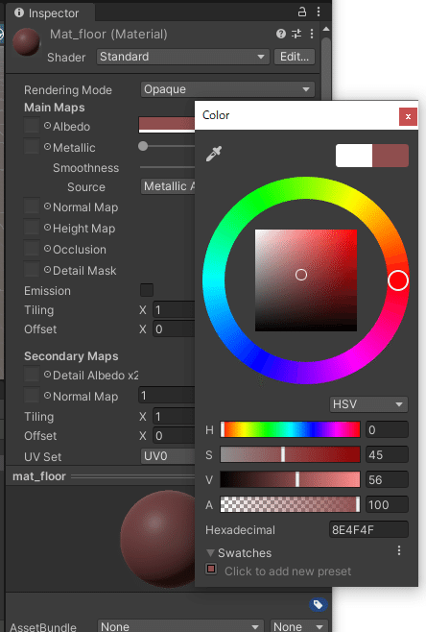Open the HSV color mode dropdown
The image size is (426, 632).
coord(368,404)
